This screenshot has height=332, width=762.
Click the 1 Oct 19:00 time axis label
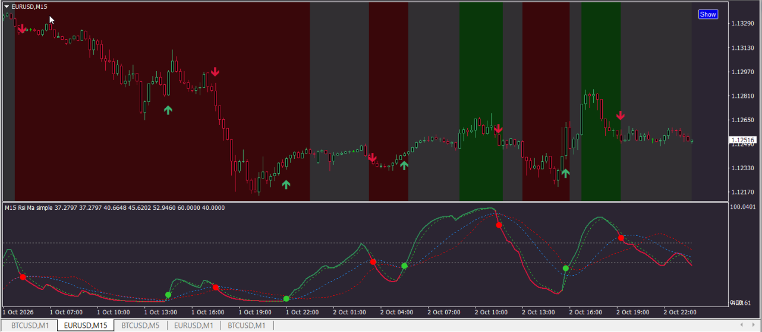255,312
